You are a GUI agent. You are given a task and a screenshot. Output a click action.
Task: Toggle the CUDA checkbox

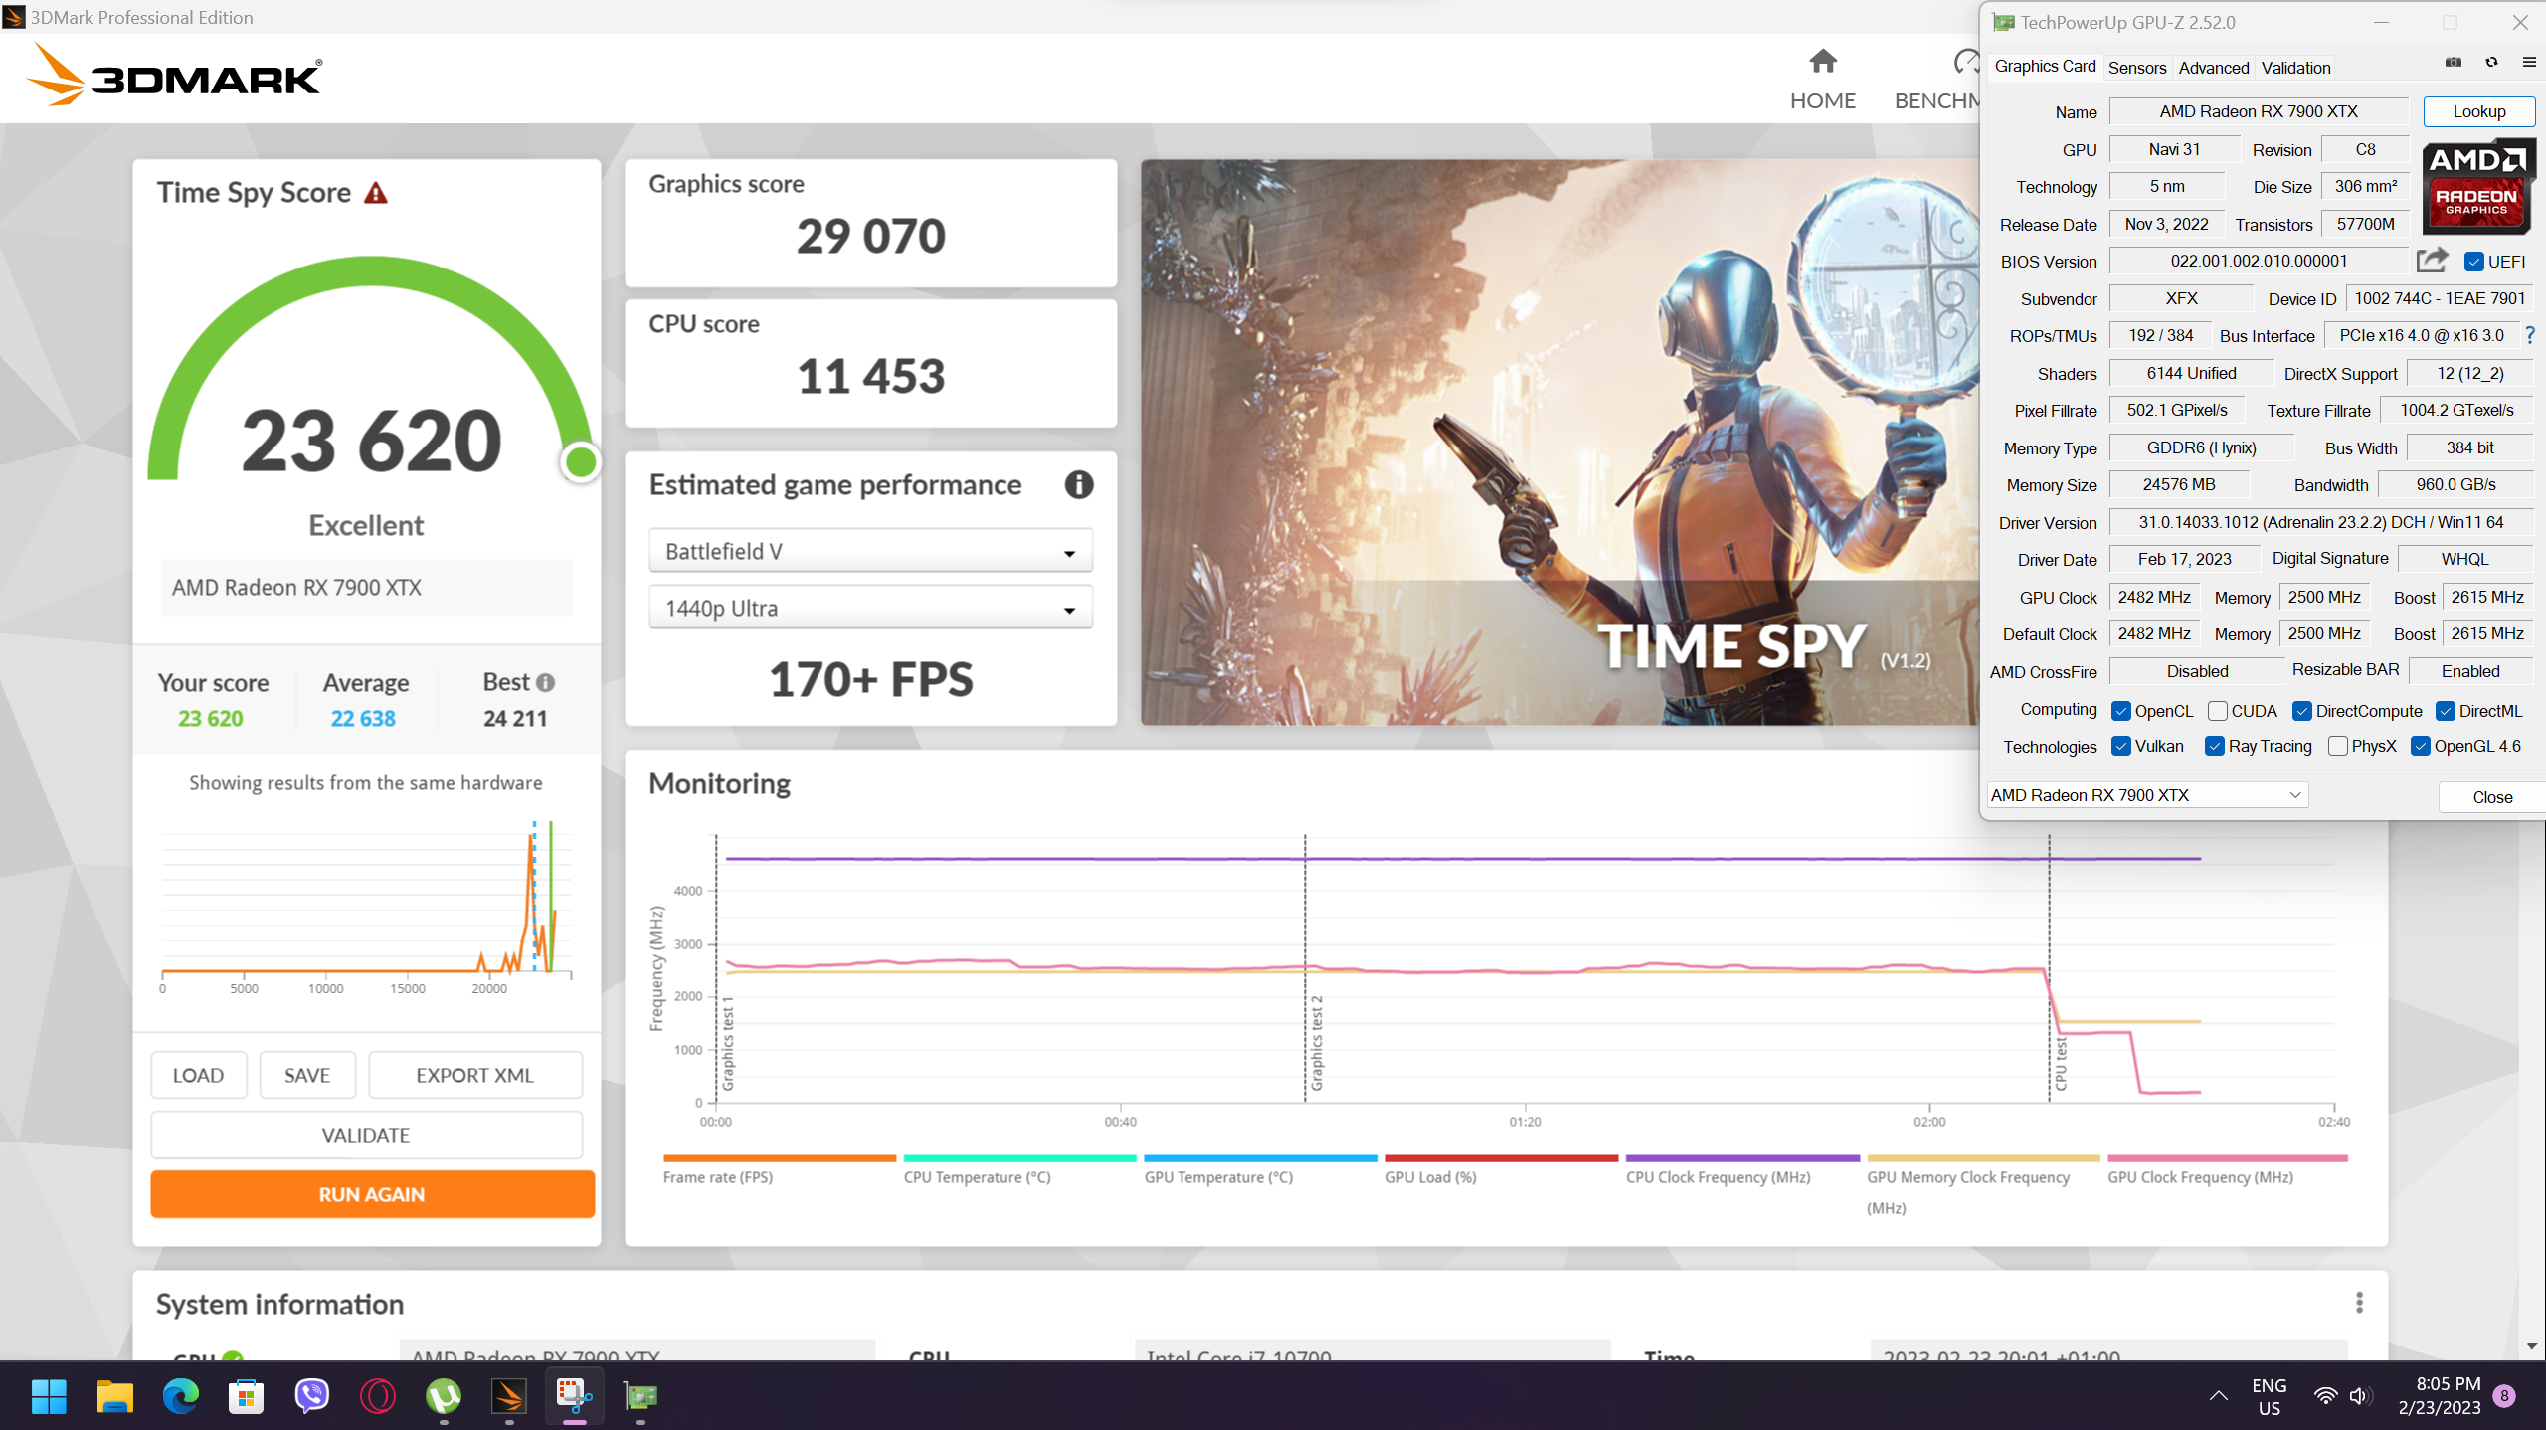[x=2217, y=711]
